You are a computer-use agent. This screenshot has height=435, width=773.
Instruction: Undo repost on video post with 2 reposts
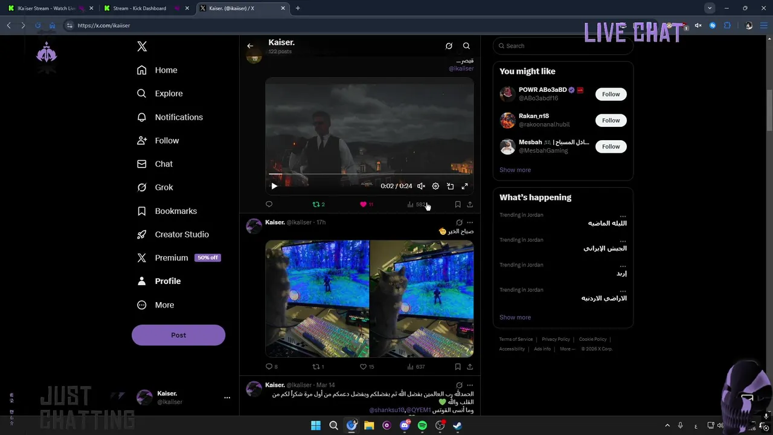(318, 204)
